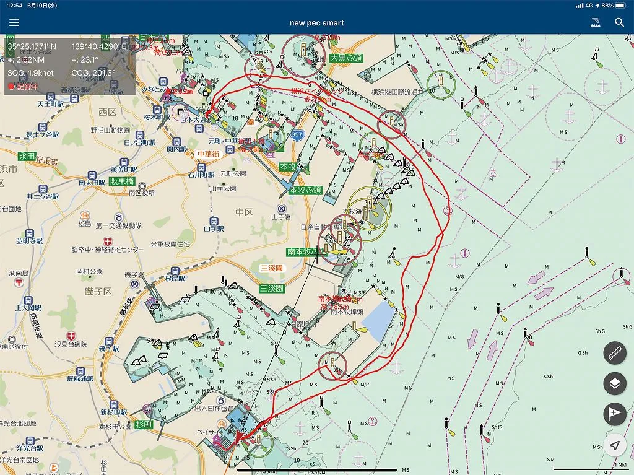
Task: Tap the 4G signal status indicator
Action: 584,6
